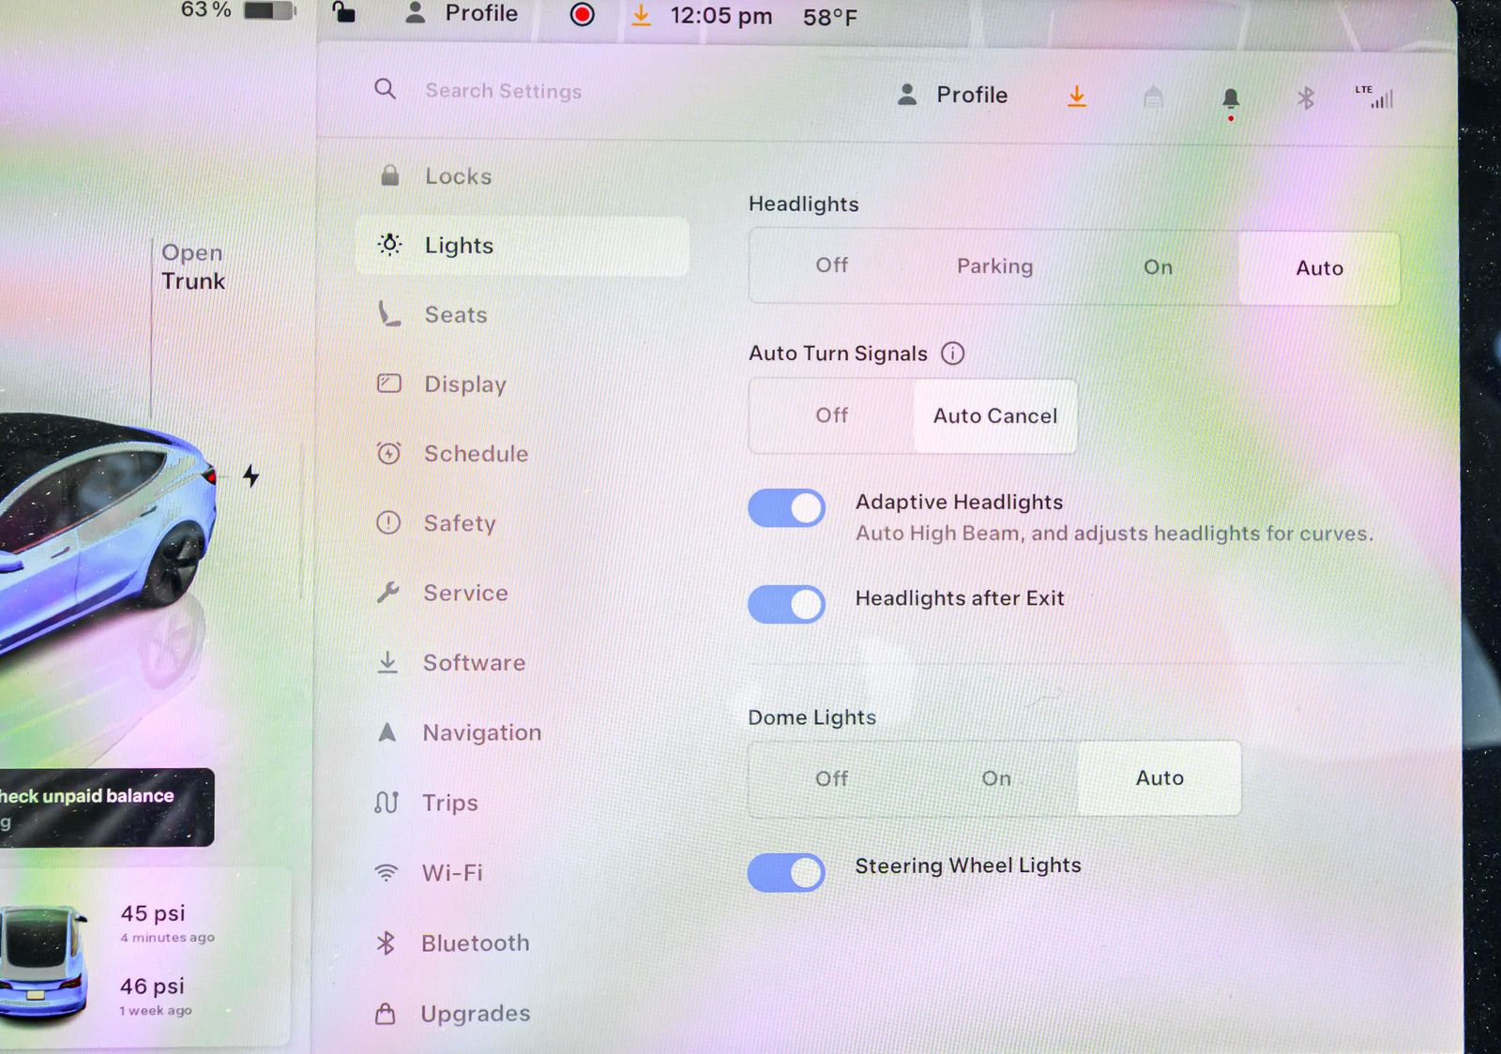The height and width of the screenshot is (1054, 1501).
Task: Open Bluetooth status icon in header
Action: pyautogui.click(x=1305, y=98)
